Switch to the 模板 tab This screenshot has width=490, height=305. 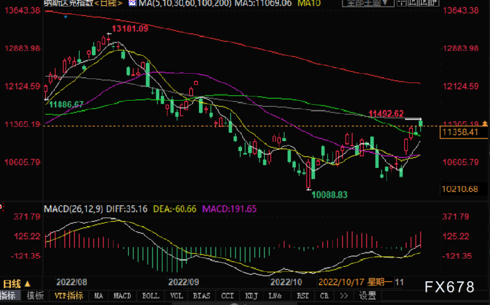35,296
